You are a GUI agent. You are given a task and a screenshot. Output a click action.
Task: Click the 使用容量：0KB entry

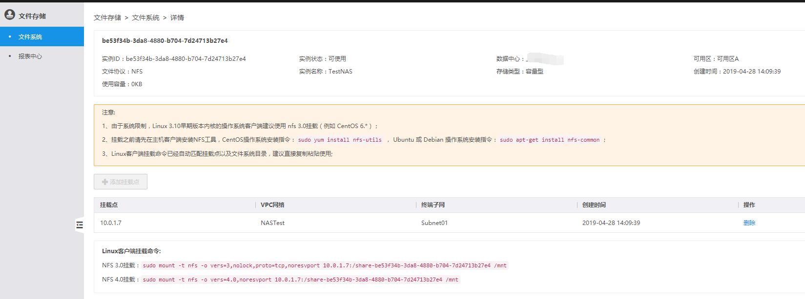122,84
